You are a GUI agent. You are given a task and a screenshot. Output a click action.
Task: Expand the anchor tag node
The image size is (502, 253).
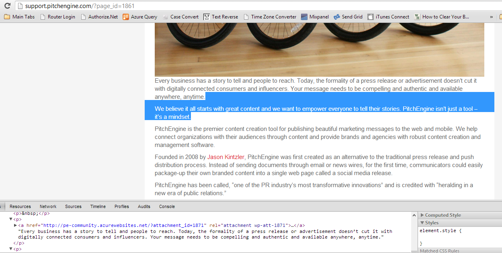pyautogui.click(x=16, y=226)
